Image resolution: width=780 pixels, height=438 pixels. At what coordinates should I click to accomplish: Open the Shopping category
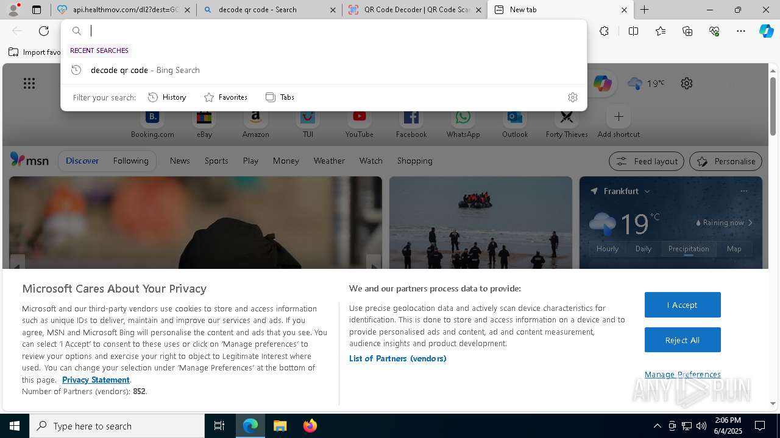414,161
